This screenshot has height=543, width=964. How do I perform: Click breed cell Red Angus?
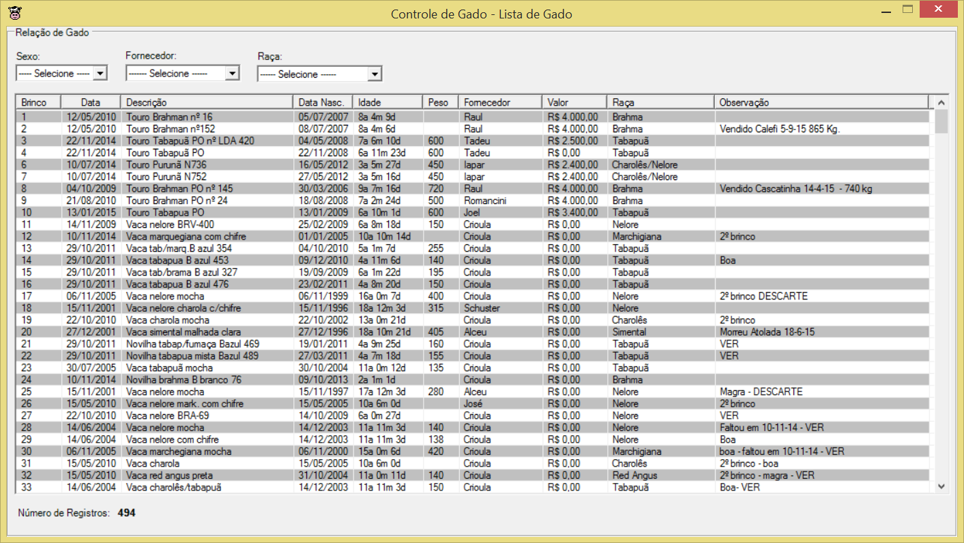tap(634, 475)
